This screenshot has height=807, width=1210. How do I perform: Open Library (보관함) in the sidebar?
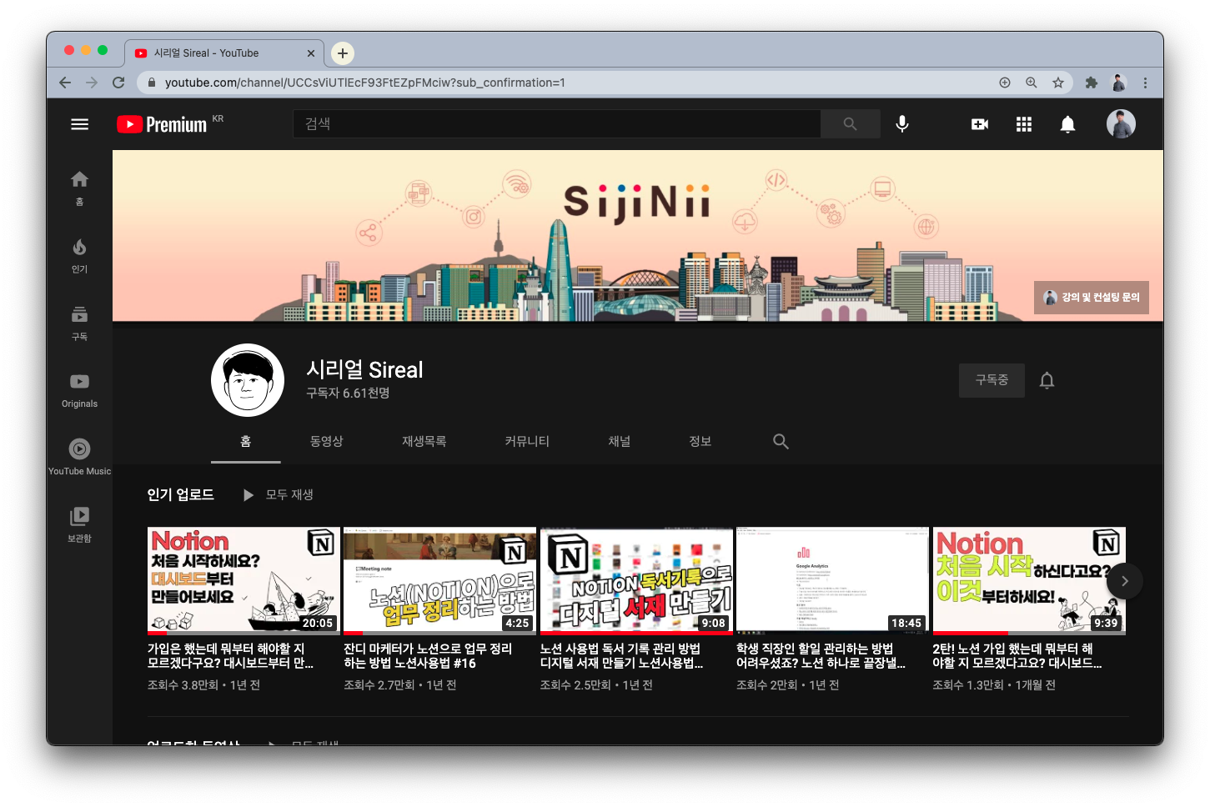[x=79, y=524]
